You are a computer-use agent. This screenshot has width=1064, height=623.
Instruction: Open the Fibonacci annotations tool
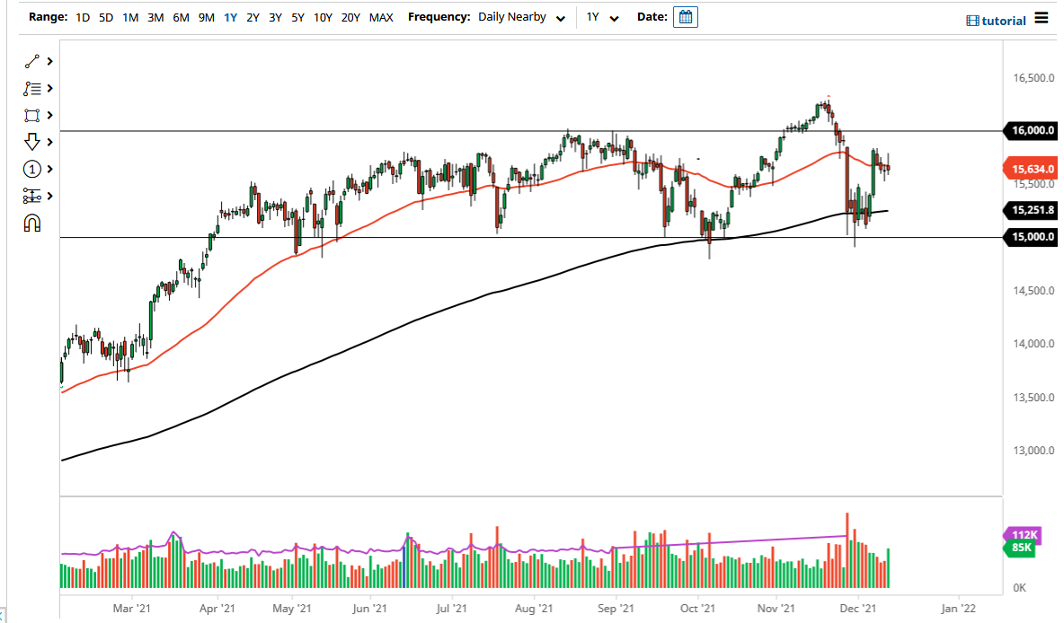tap(31, 88)
